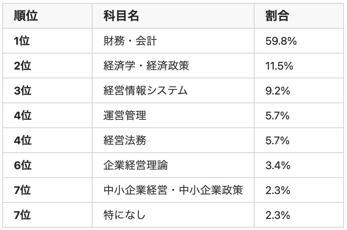This screenshot has width=347, height=230.
Task: Click the 59.8% percentage cell
Action: [x=299, y=41]
